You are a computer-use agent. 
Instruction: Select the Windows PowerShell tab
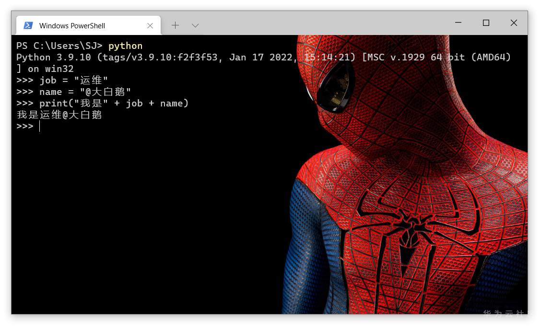88,25
